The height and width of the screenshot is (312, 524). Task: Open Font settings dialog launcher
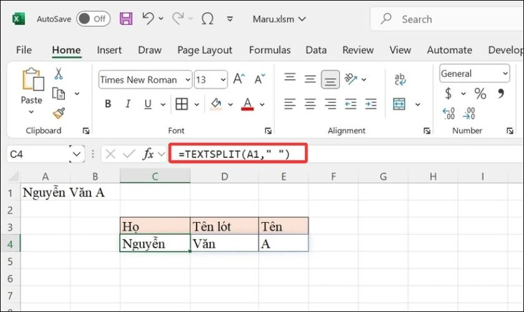[268, 131]
